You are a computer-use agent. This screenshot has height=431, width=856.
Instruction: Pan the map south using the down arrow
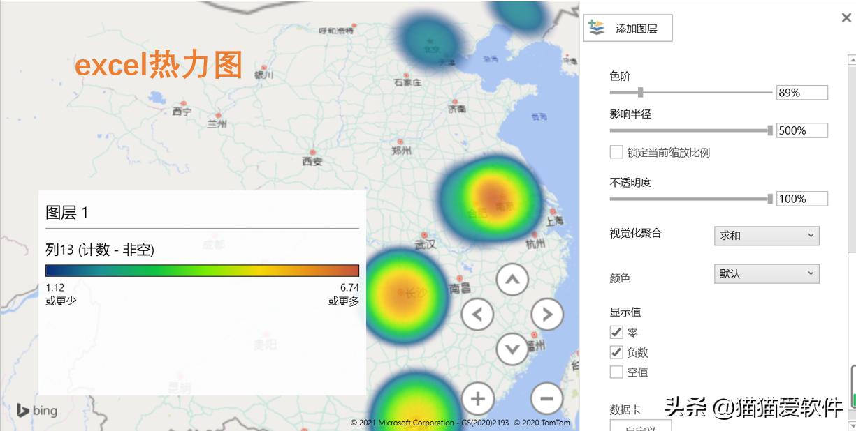pos(513,349)
